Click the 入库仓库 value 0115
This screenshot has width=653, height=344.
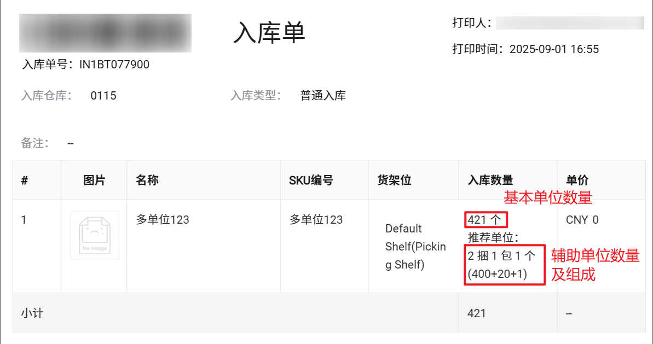[x=103, y=96]
